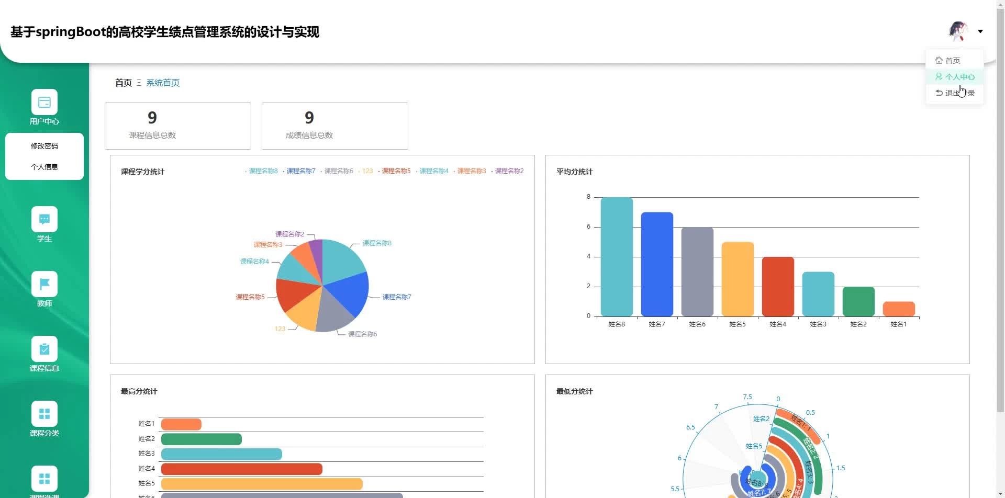The width and height of the screenshot is (1005, 498).
Task: Click the 最高分统计 chart title
Action: pyautogui.click(x=139, y=391)
